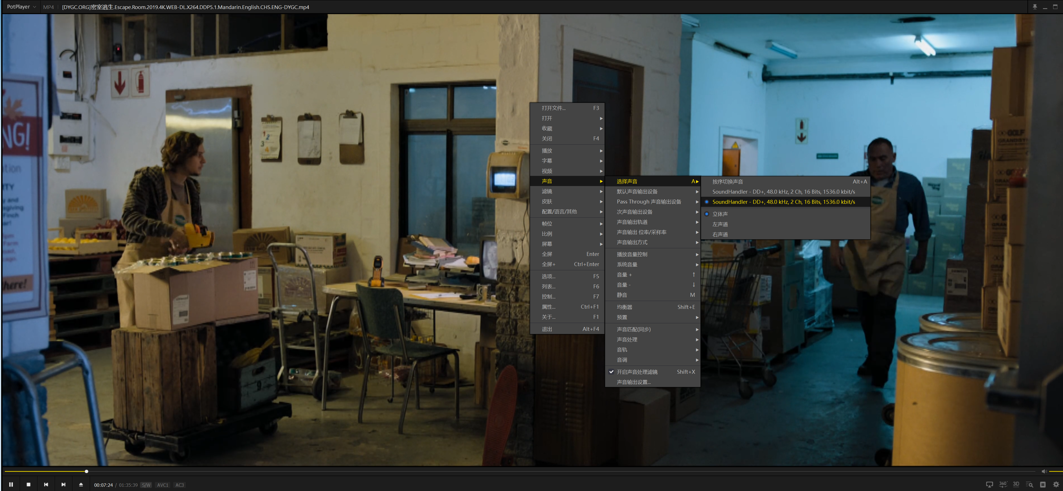This screenshot has height=491, width=1063.
Task: Open the playlist panel icon
Action: coord(1043,485)
